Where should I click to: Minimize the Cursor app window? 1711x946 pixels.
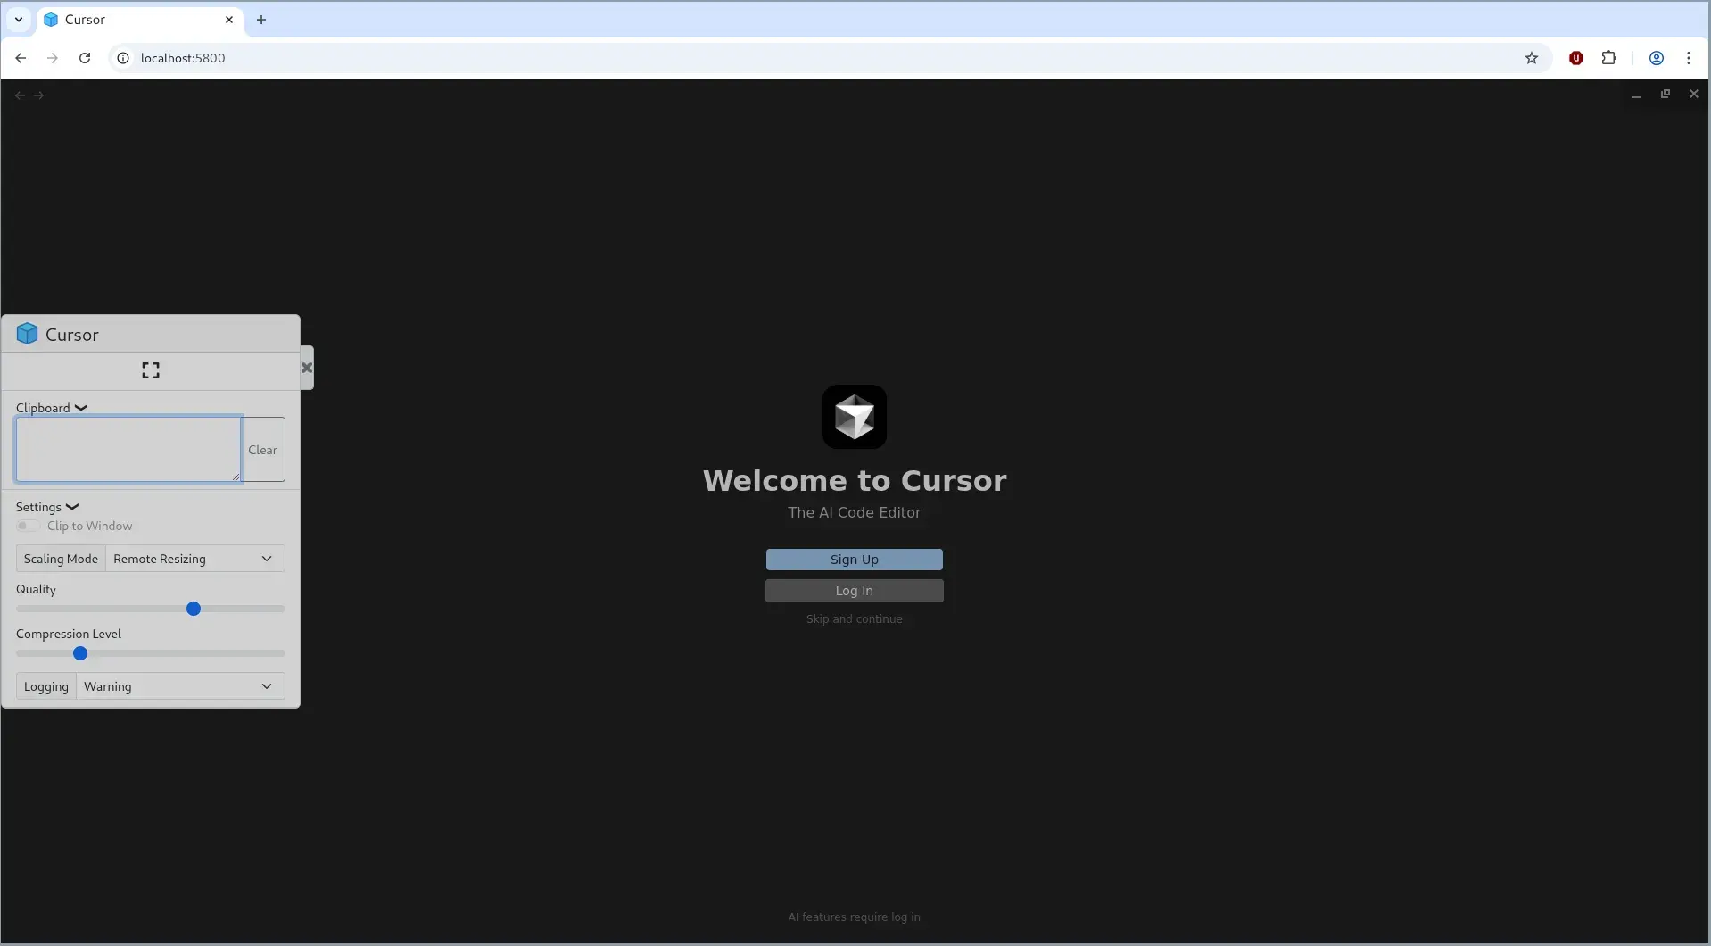point(1637,95)
